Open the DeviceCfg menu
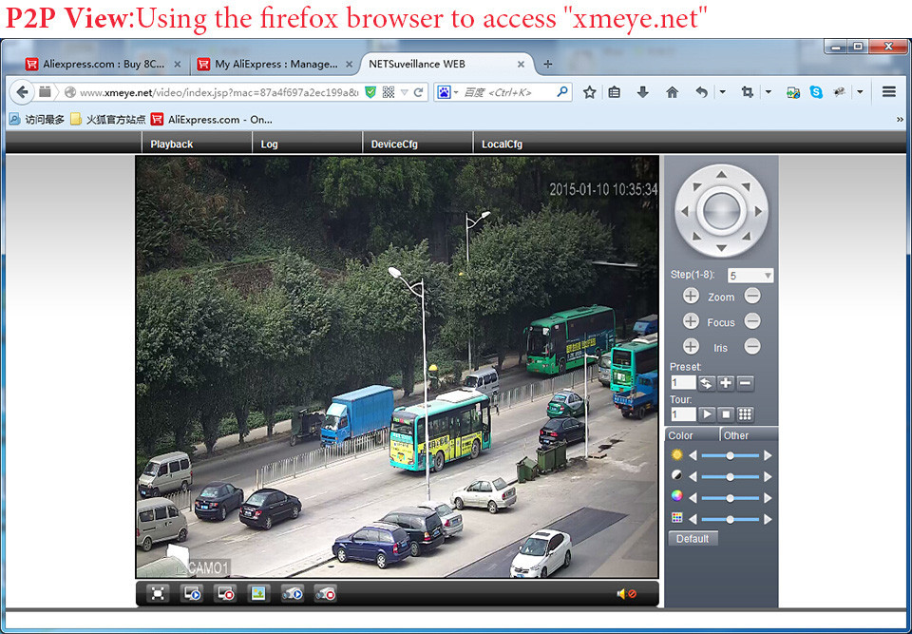Viewport: 912px width, 634px height. [394, 144]
